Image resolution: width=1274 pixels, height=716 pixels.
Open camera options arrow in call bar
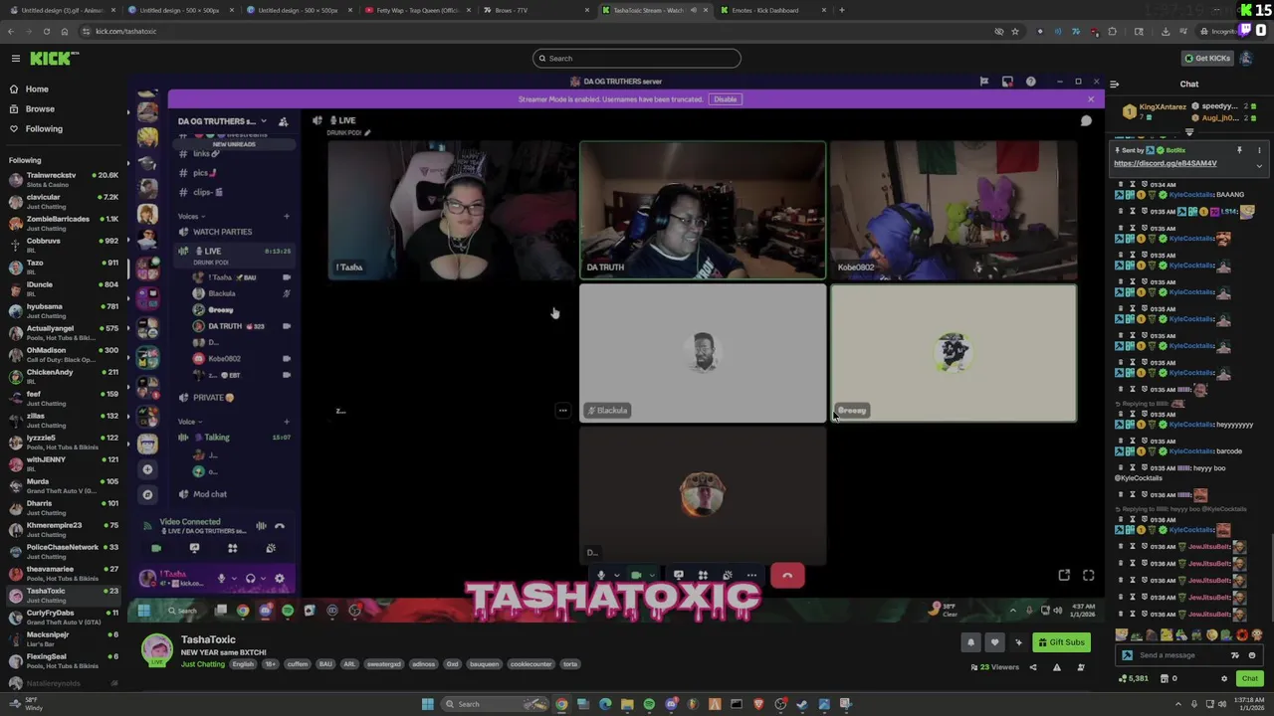pyautogui.click(x=651, y=576)
